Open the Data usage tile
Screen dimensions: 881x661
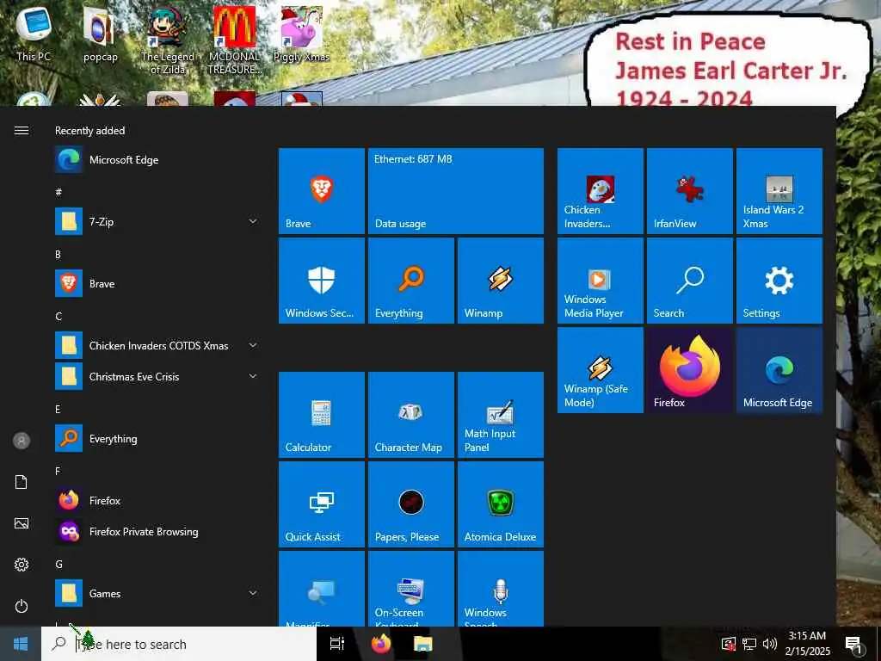point(456,191)
